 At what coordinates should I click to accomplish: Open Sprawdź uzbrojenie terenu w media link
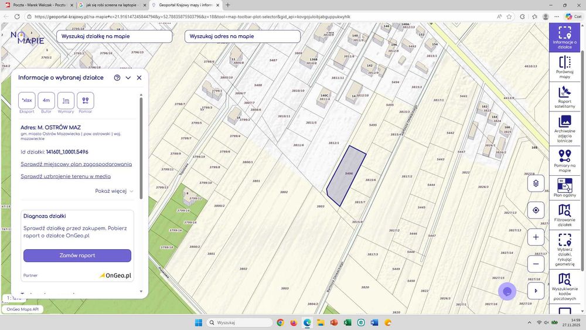[66, 176]
